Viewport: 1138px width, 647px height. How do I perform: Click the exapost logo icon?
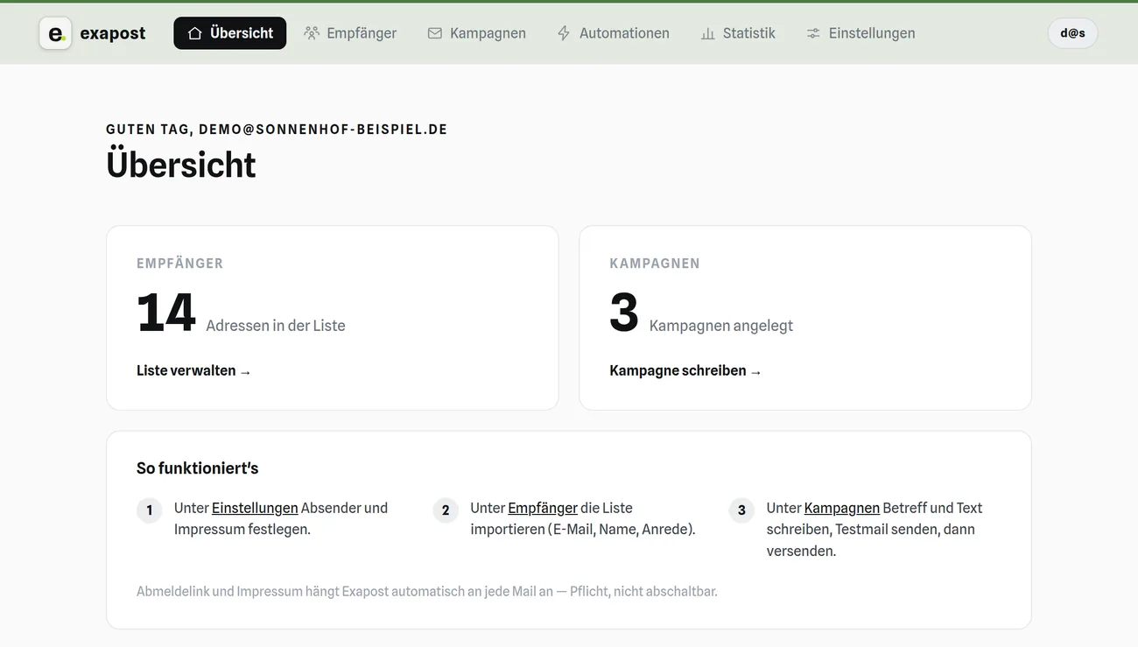click(x=55, y=33)
